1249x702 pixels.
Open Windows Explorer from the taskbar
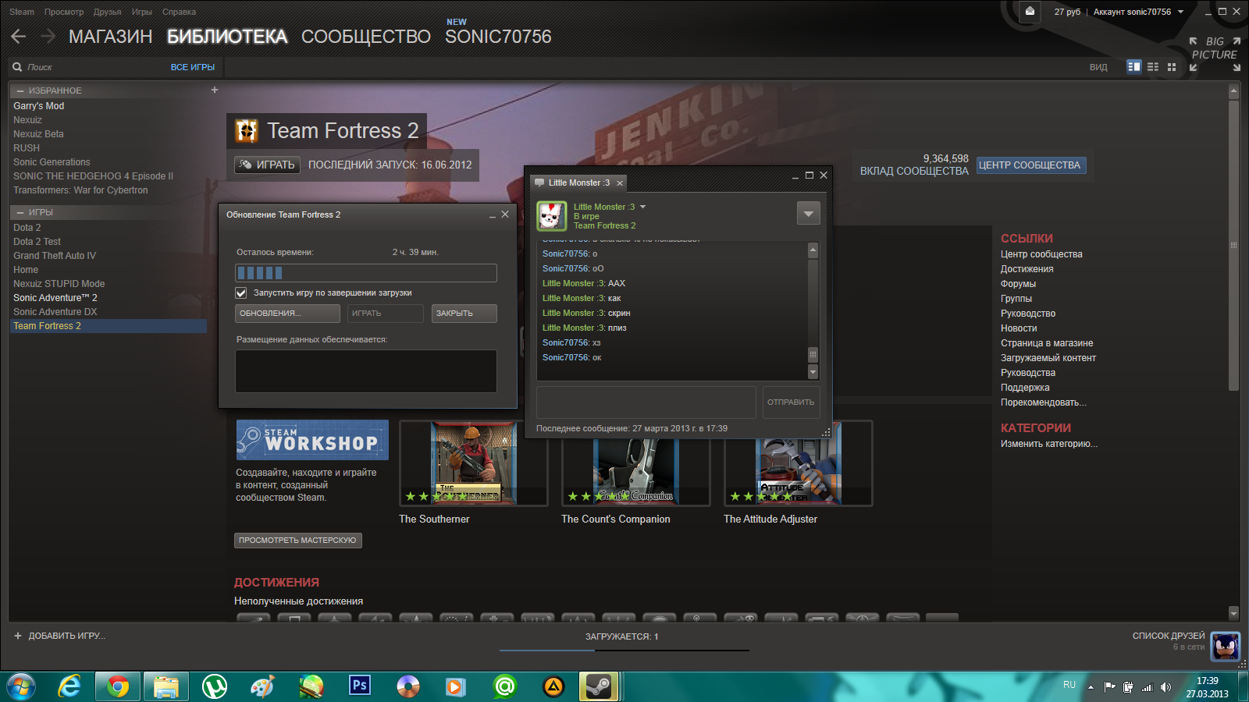[x=166, y=686]
